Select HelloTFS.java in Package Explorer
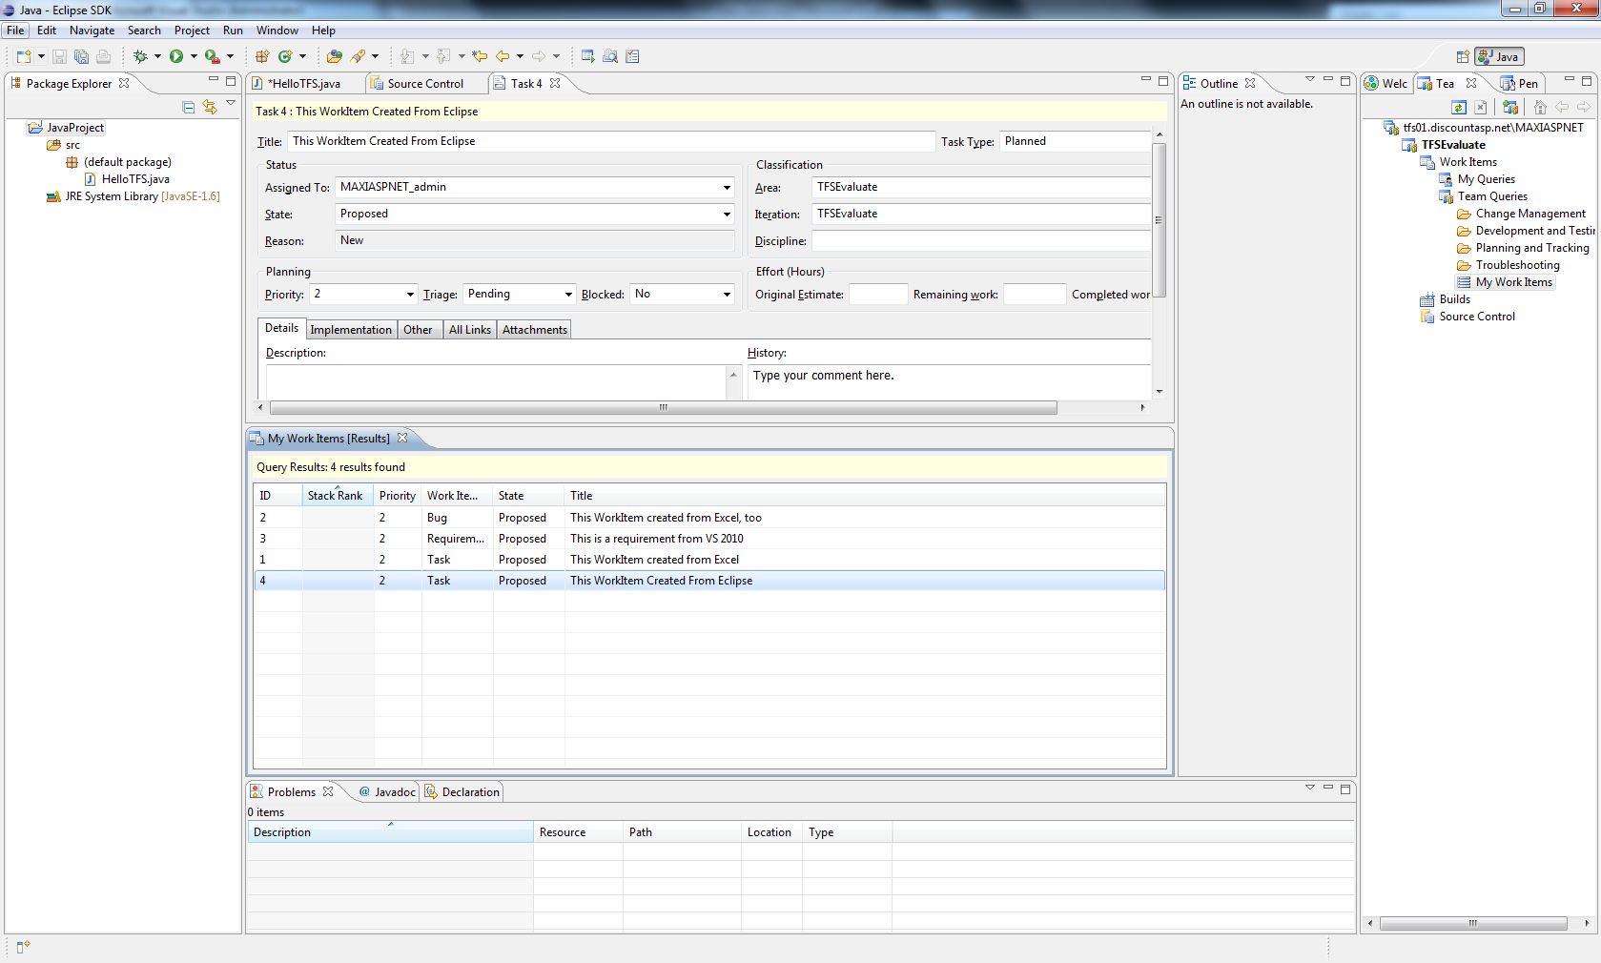This screenshot has height=963, width=1601. (x=135, y=179)
